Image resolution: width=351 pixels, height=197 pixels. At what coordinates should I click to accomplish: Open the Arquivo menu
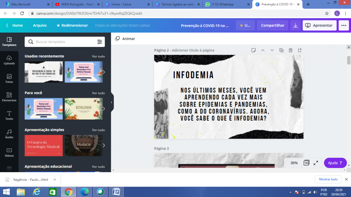coord(40,26)
